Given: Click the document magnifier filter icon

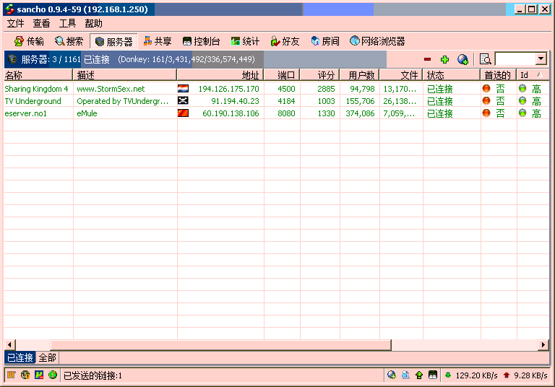Looking at the screenshot, I should point(485,59).
